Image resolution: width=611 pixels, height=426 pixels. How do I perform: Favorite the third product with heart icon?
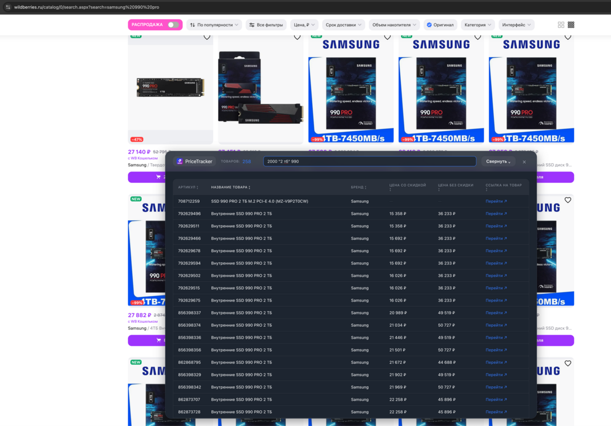387,38
